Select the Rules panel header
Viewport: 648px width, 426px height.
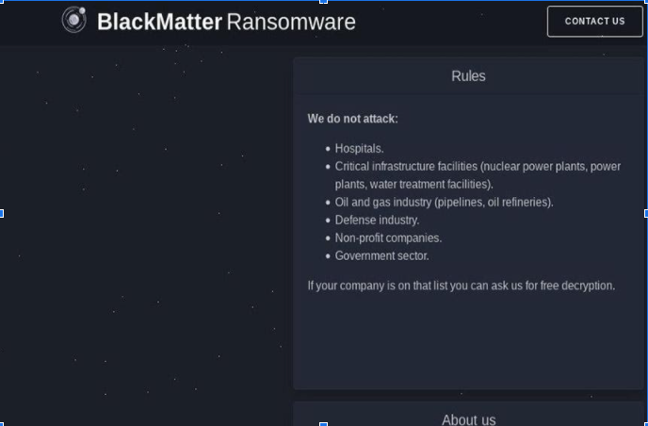468,76
